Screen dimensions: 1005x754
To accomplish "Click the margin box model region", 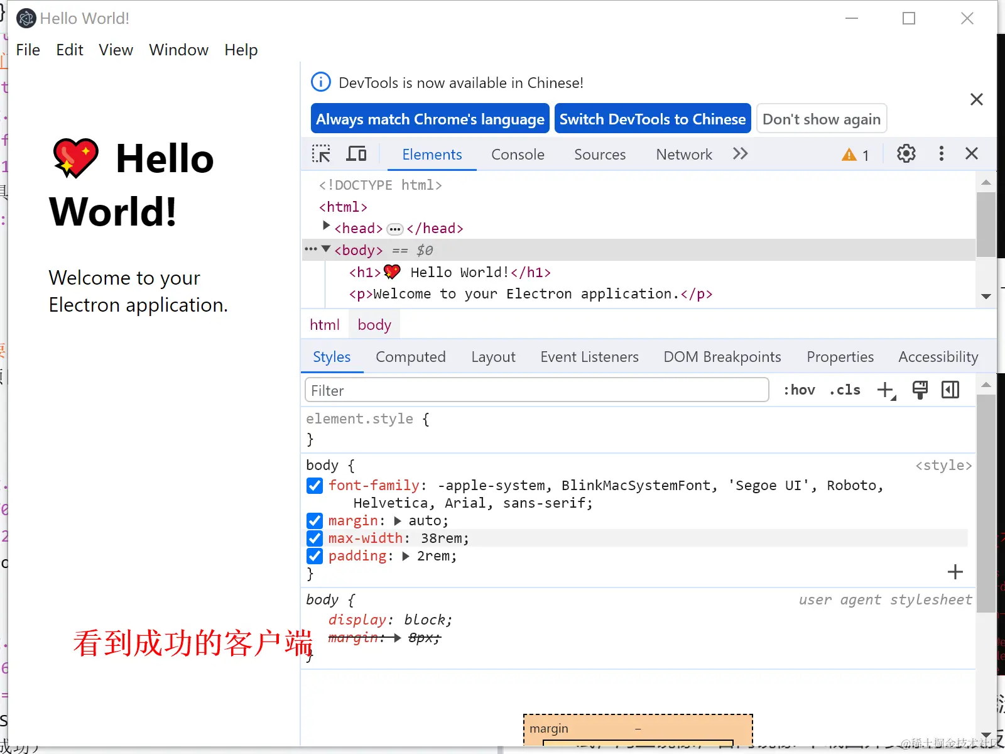I will pos(638,729).
